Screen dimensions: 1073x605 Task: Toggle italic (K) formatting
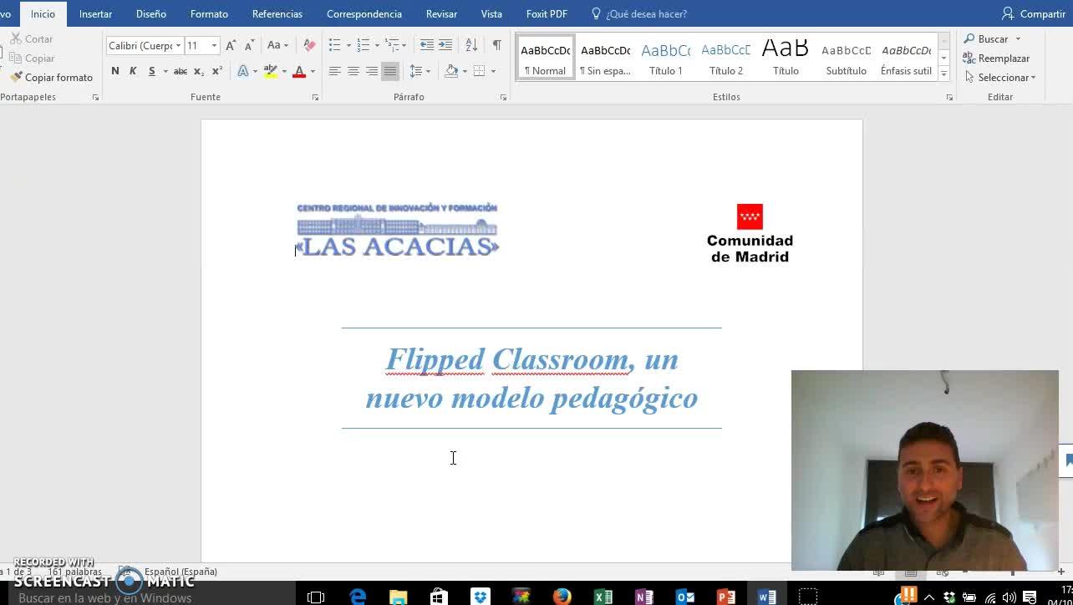[133, 71]
